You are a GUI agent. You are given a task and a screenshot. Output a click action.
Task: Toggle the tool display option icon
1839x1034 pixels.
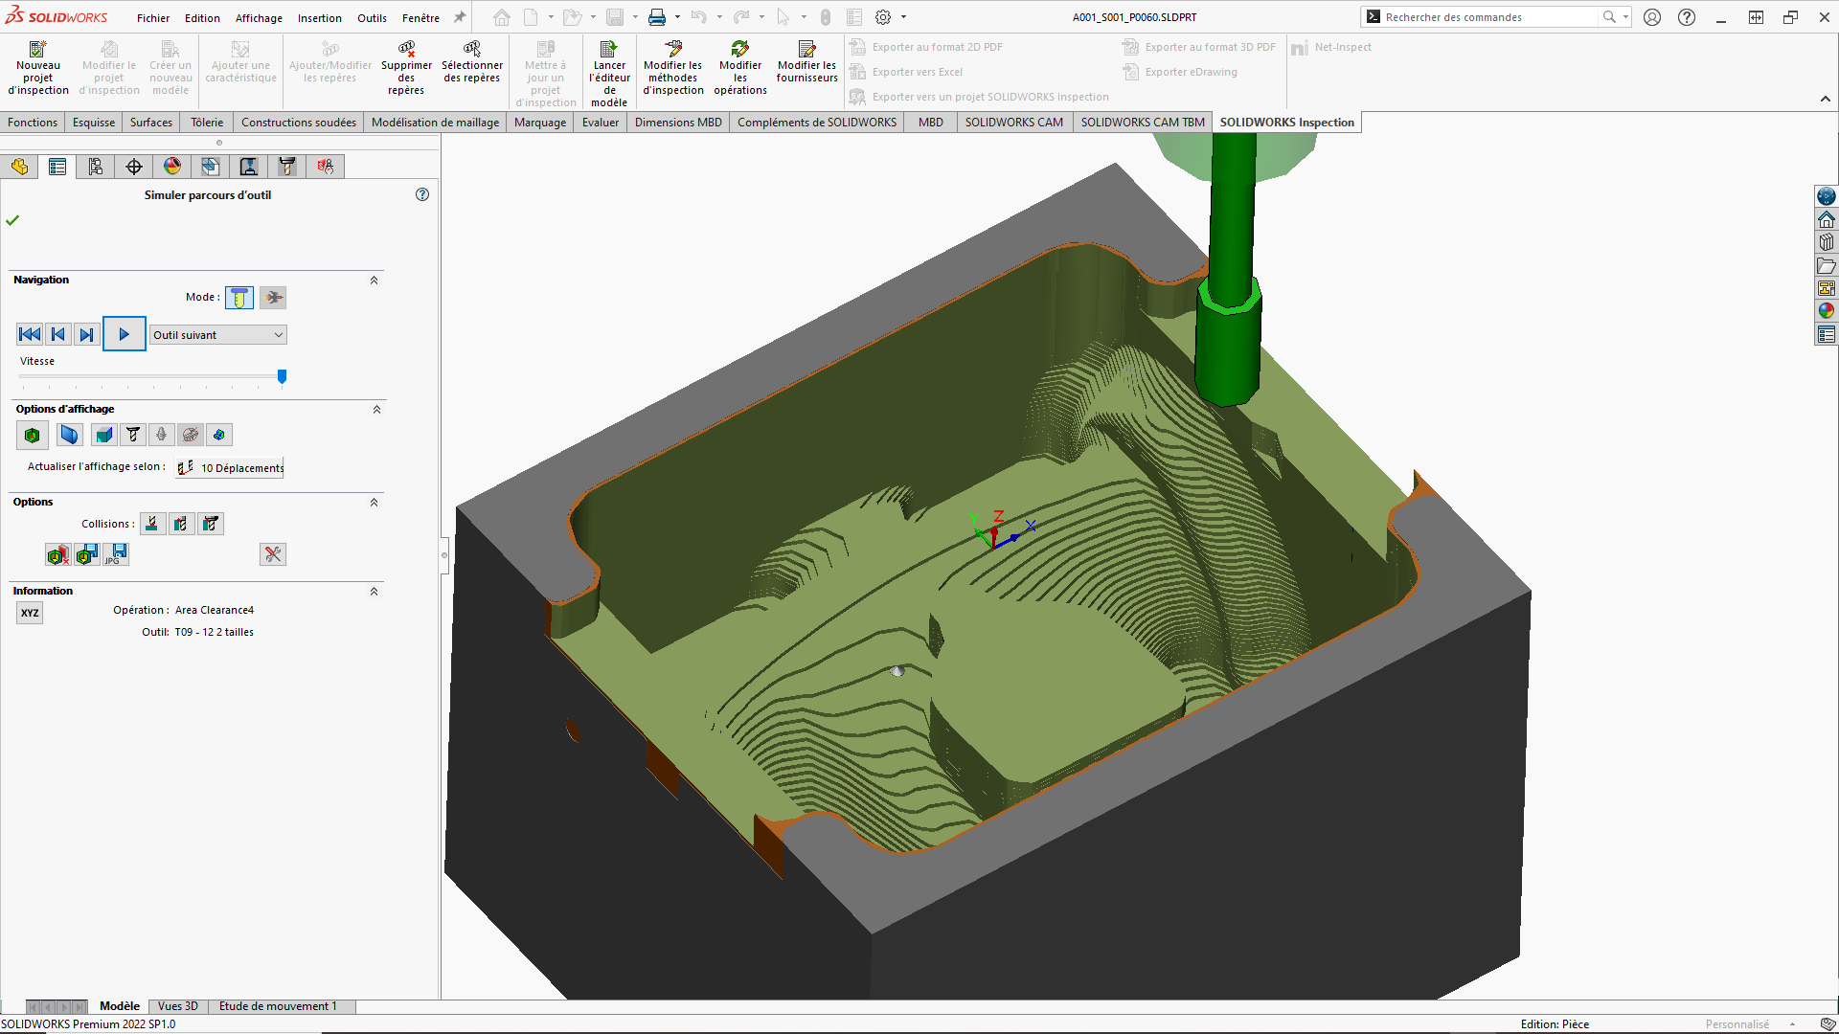133,435
